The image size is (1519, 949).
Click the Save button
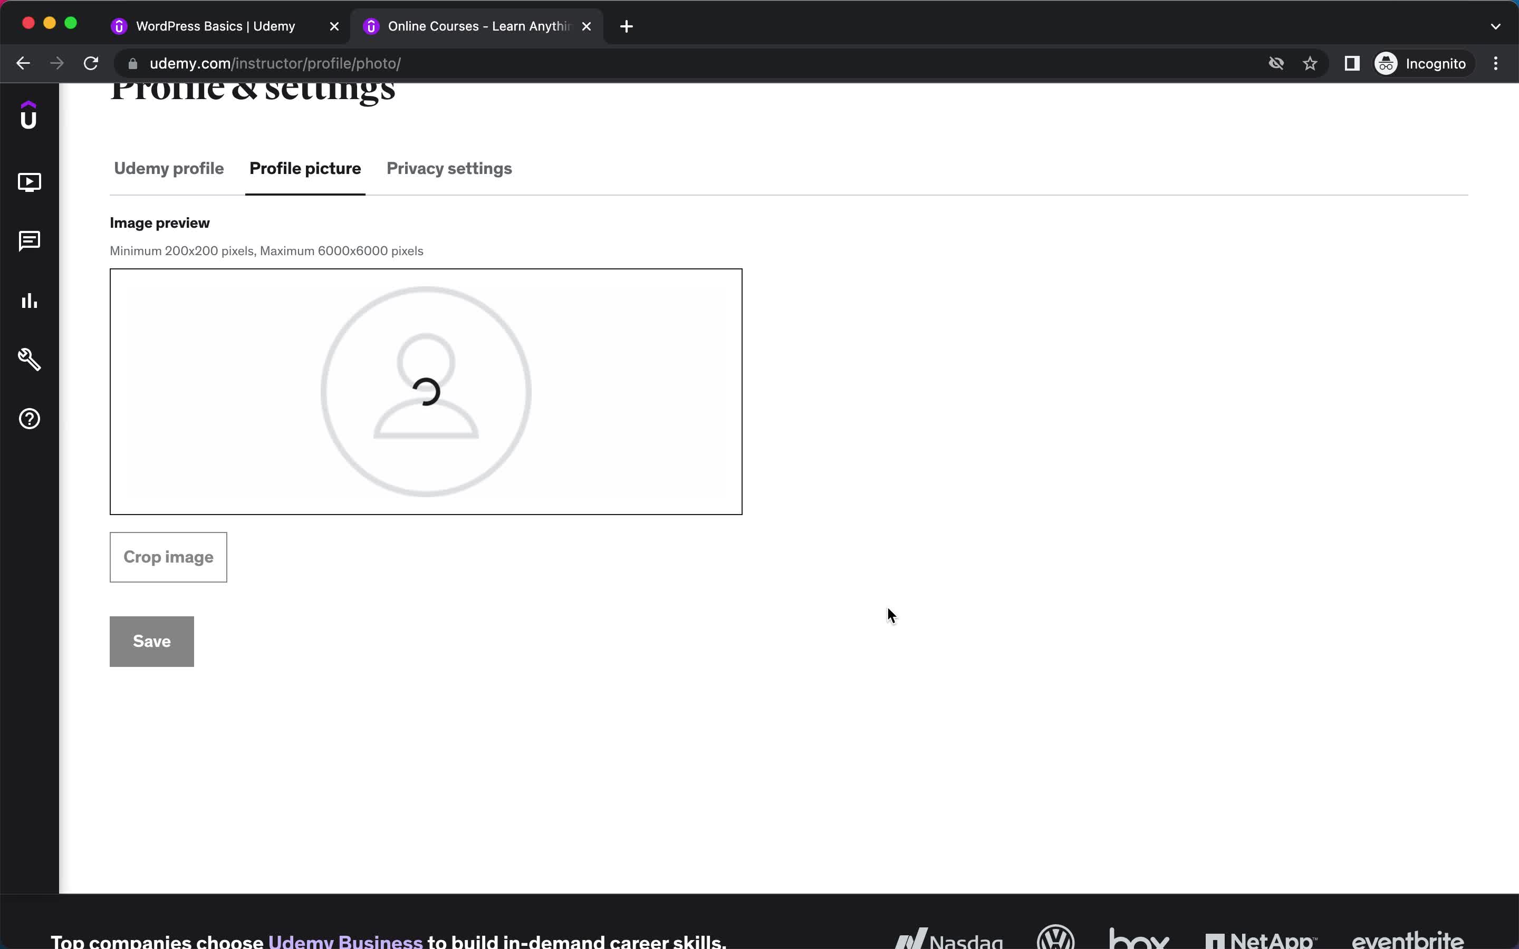point(152,642)
